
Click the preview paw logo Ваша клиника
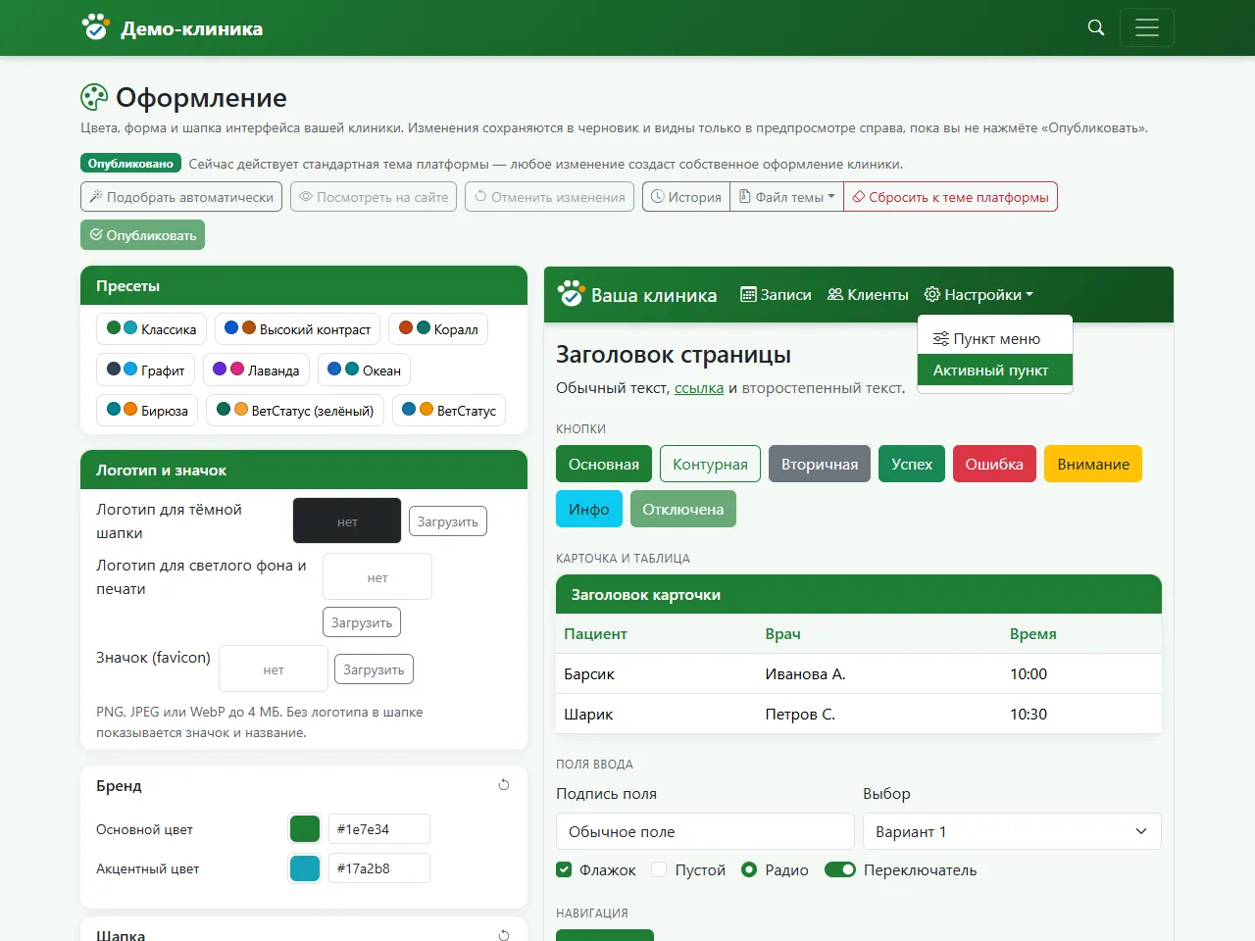point(570,294)
